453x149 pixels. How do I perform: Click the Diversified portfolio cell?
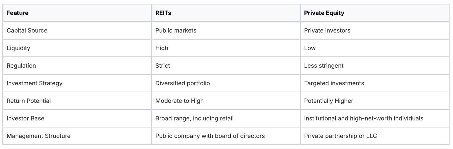(183, 83)
